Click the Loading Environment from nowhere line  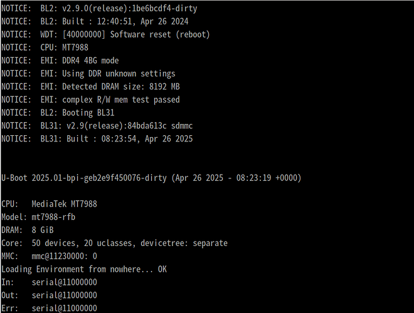coord(84,269)
